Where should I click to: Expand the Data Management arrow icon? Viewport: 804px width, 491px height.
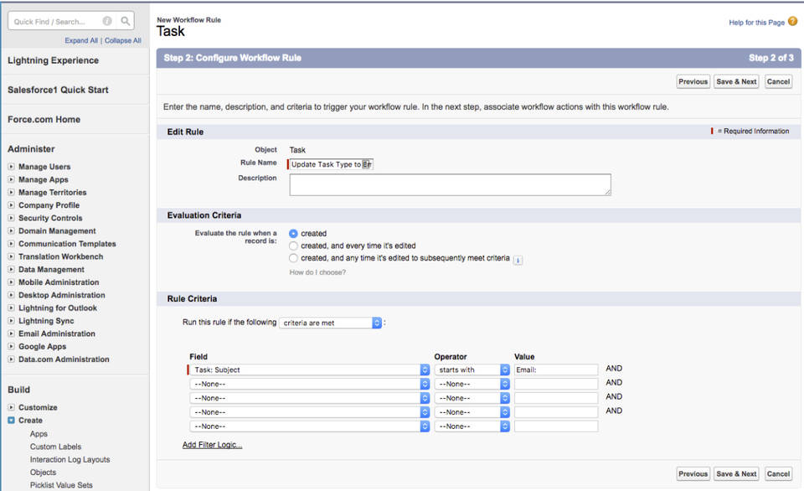(x=12, y=270)
